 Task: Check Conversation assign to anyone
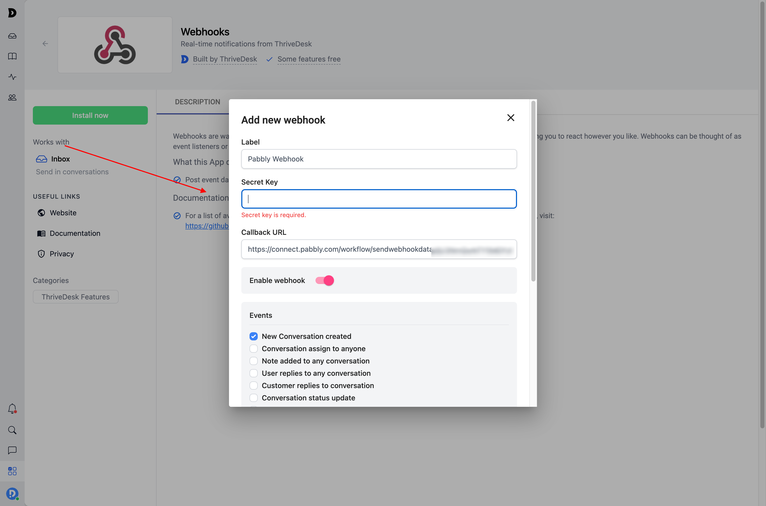(x=254, y=349)
